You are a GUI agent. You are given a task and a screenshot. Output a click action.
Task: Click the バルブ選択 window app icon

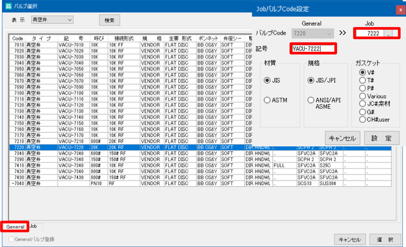click(8, 6)
